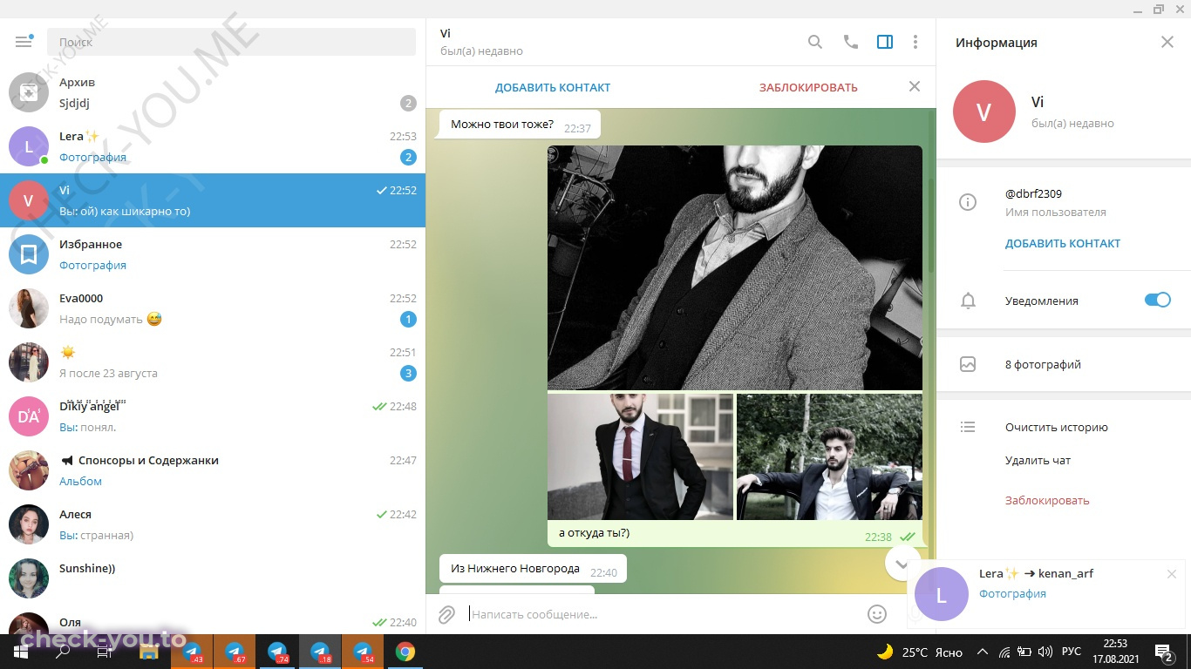Search within the Vi chat using magnifier icon
The height and width of the screenshot is (669, 1191).
point(815,42)
